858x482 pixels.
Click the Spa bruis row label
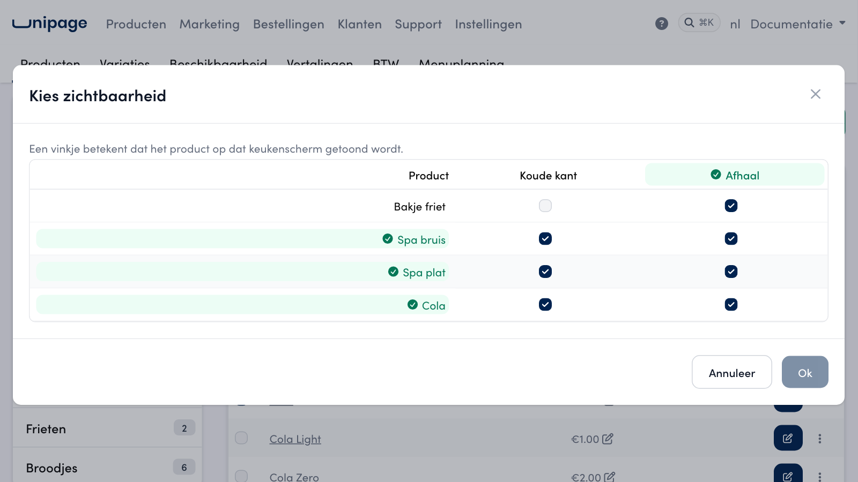coord(242,239)
